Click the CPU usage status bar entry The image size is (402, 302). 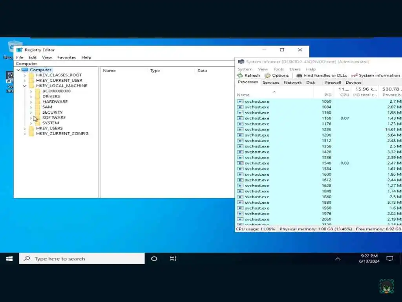point(255,229)
